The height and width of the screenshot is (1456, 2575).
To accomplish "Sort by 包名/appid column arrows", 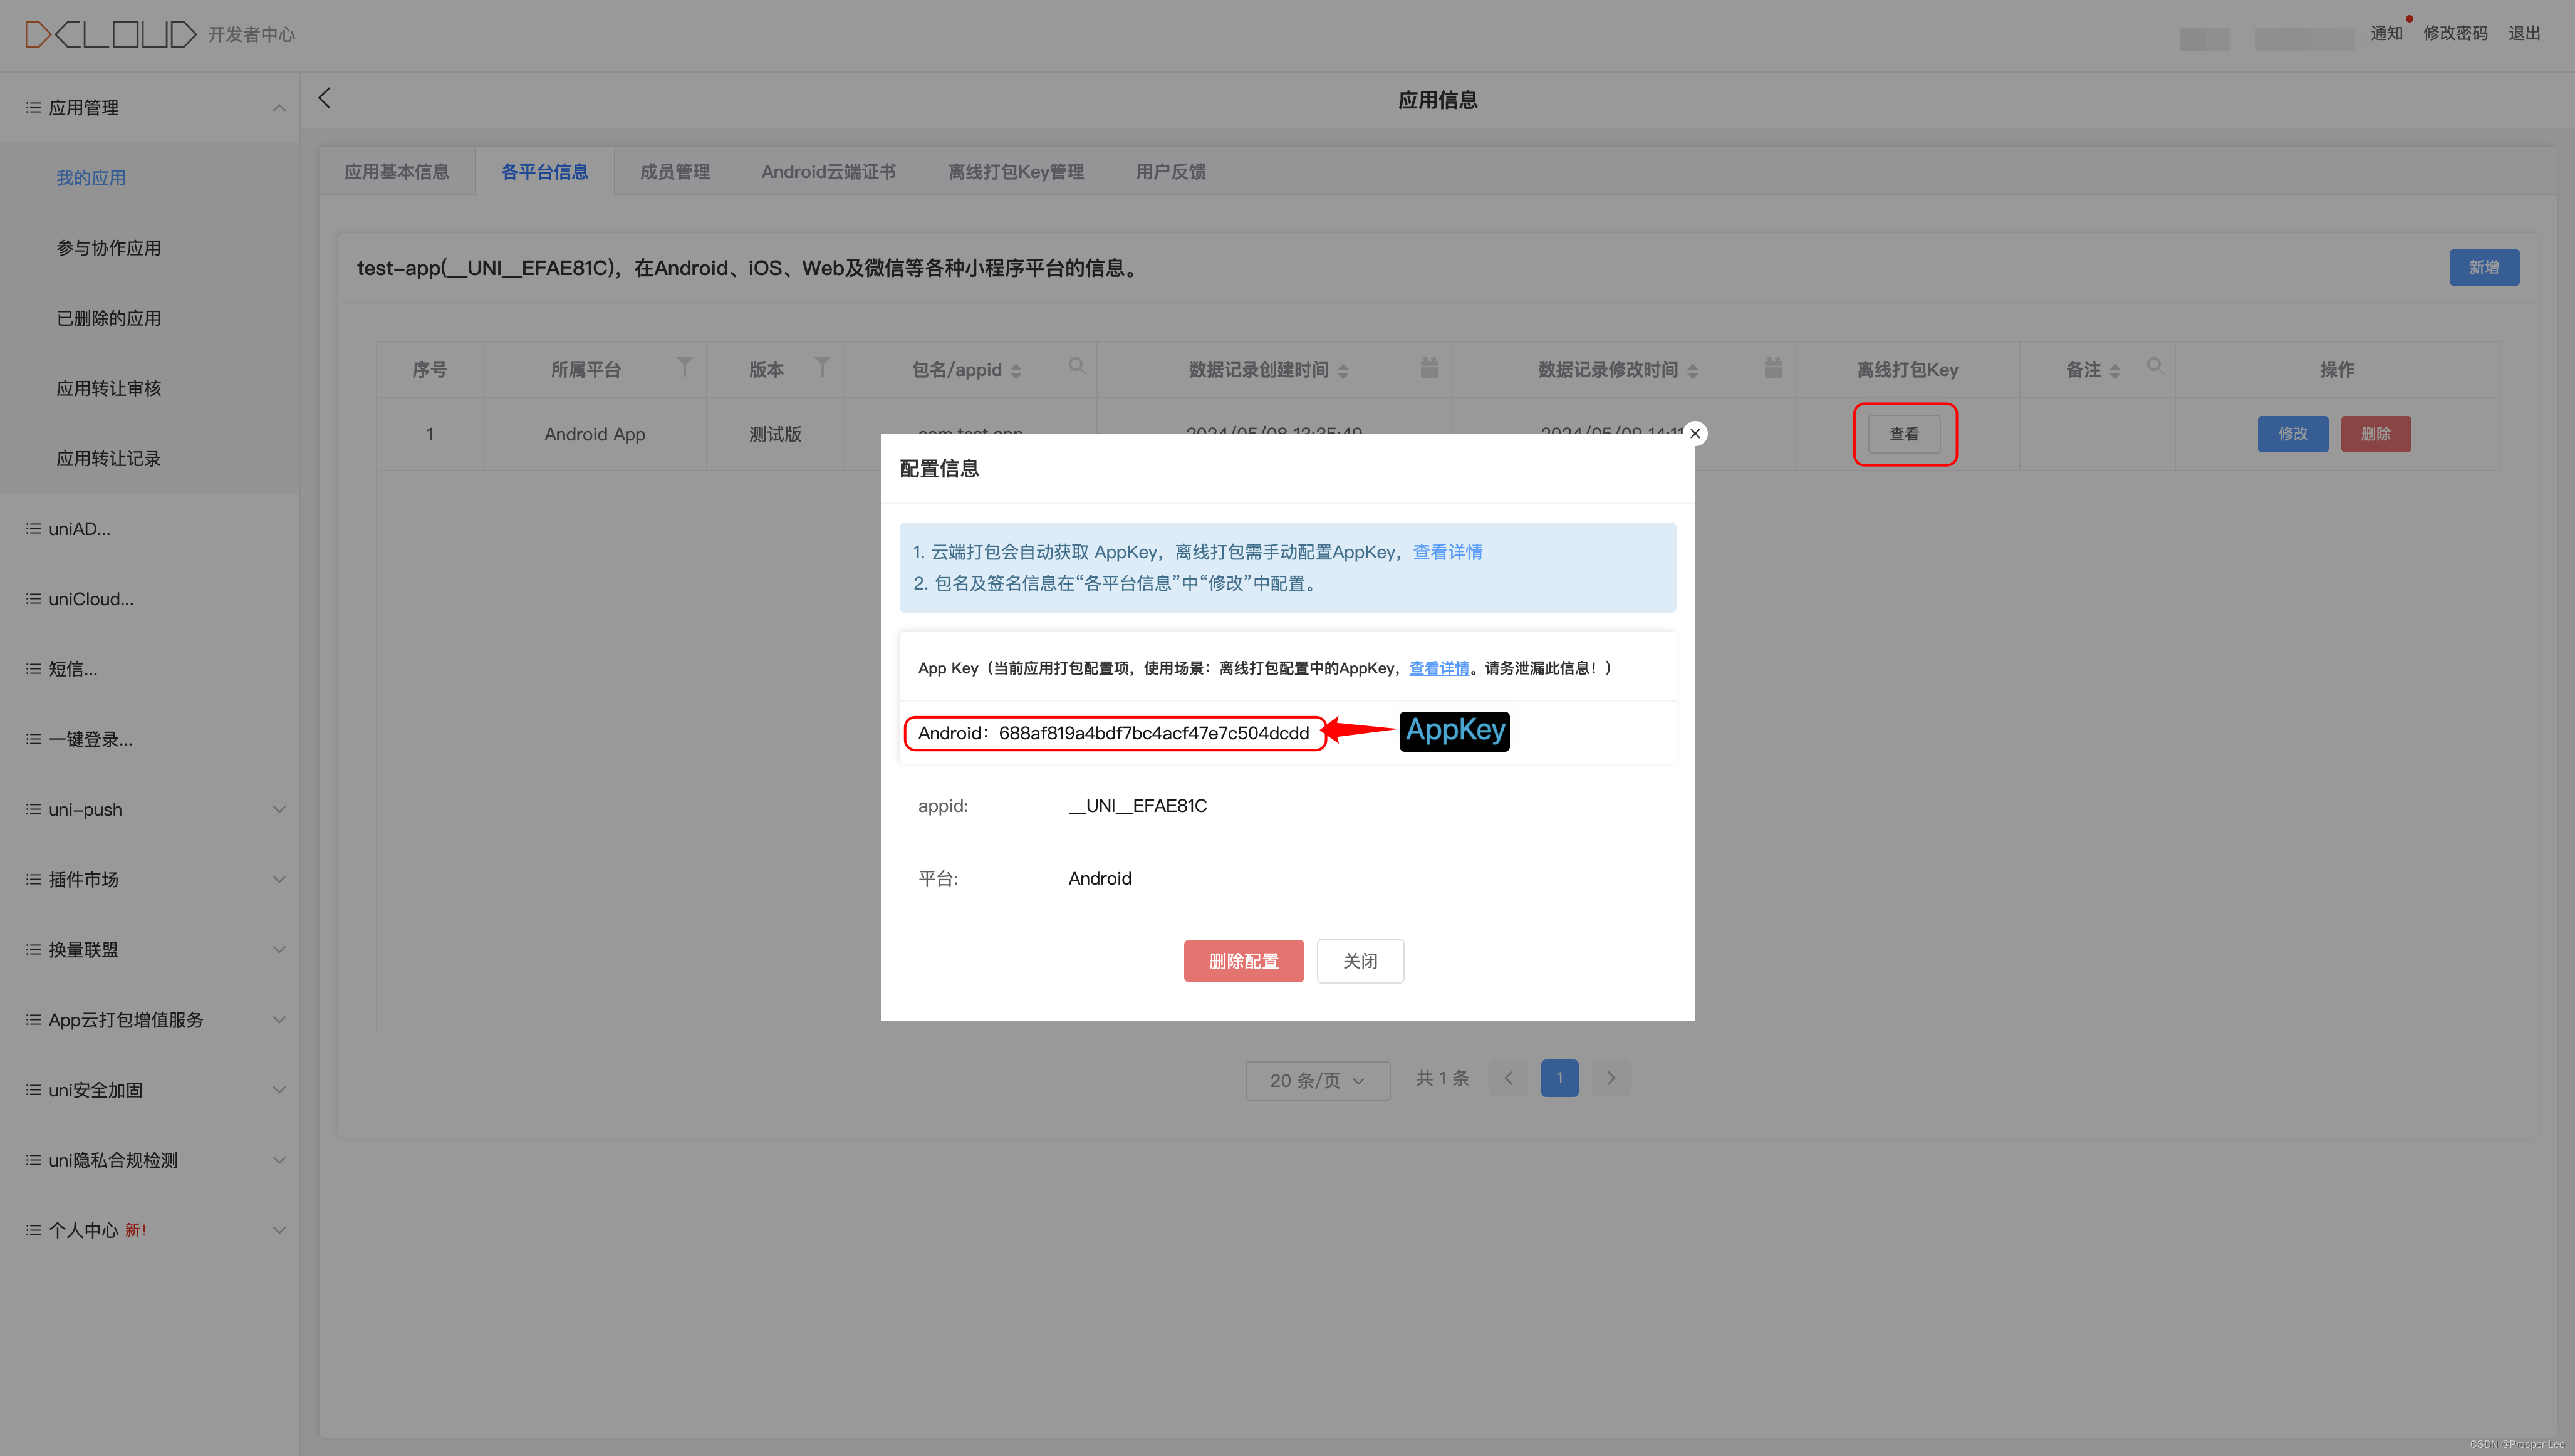I will coord(1016,371).
